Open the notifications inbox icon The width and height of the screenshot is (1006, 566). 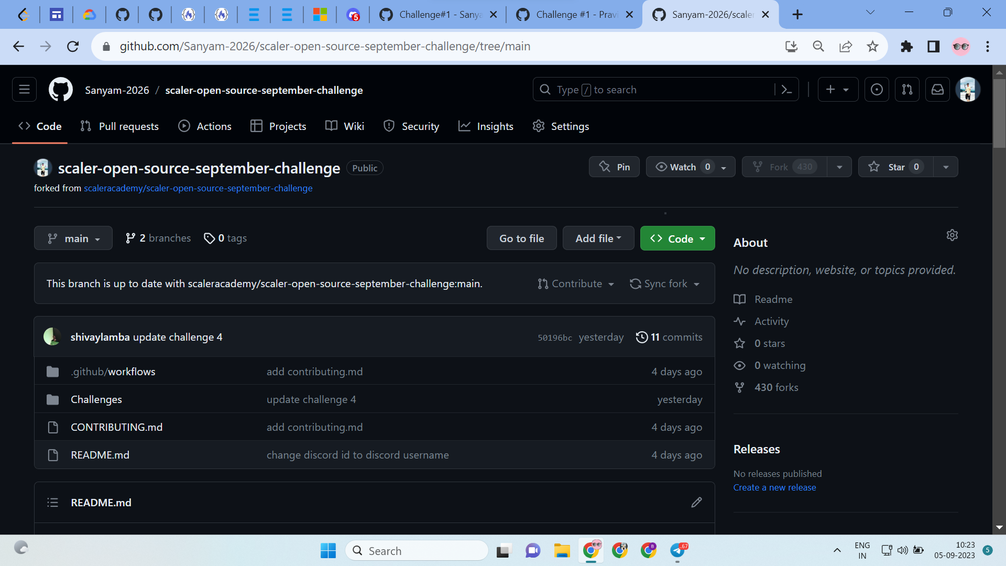[937, 89]
